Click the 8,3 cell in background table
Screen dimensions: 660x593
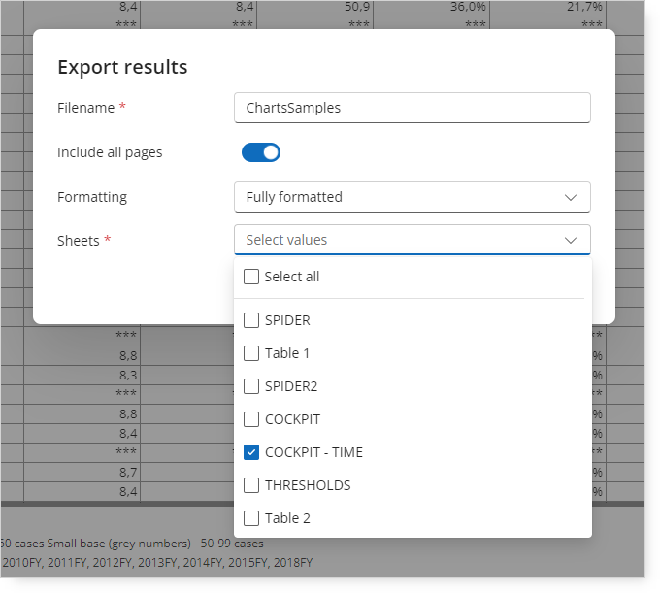(82, 375)
